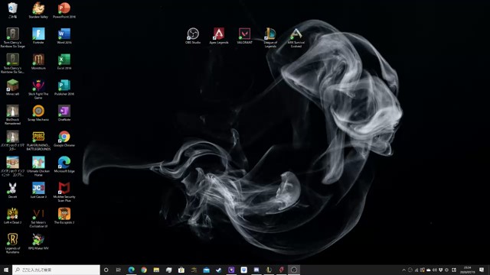Select the Legends of Runeterra desktop icon
Image resolution: width=490 pixels, height=275 pixels.
12,244
